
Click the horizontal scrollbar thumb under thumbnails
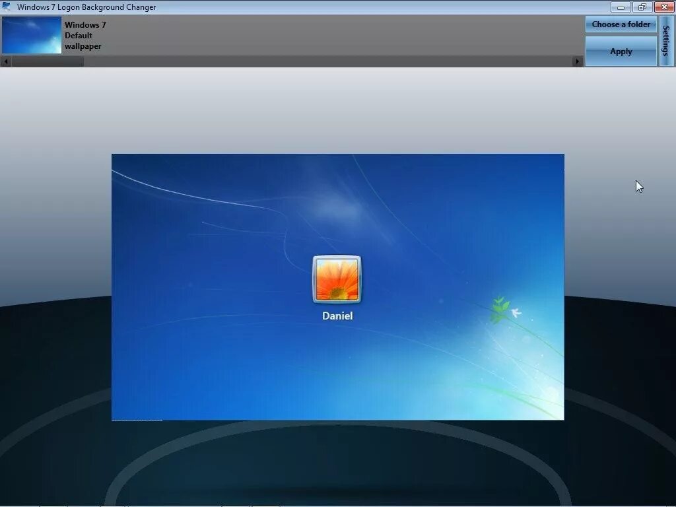[x=48, y=61]
